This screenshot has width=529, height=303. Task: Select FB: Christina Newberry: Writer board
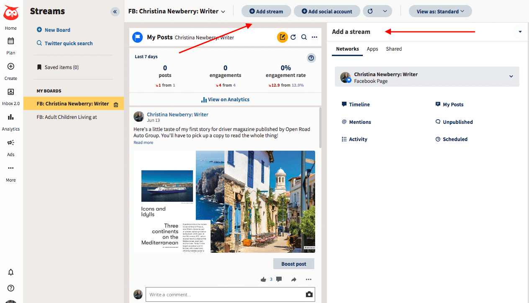click(74, 104)
